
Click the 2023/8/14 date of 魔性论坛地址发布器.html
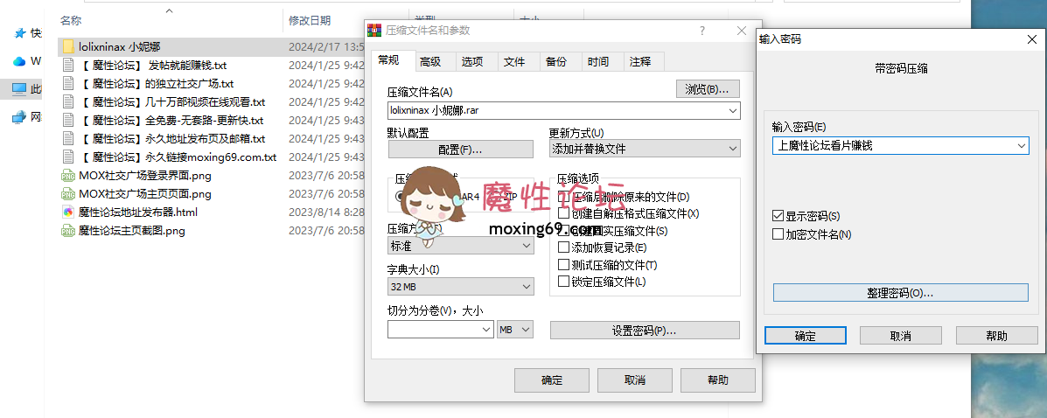coord(326,212)
